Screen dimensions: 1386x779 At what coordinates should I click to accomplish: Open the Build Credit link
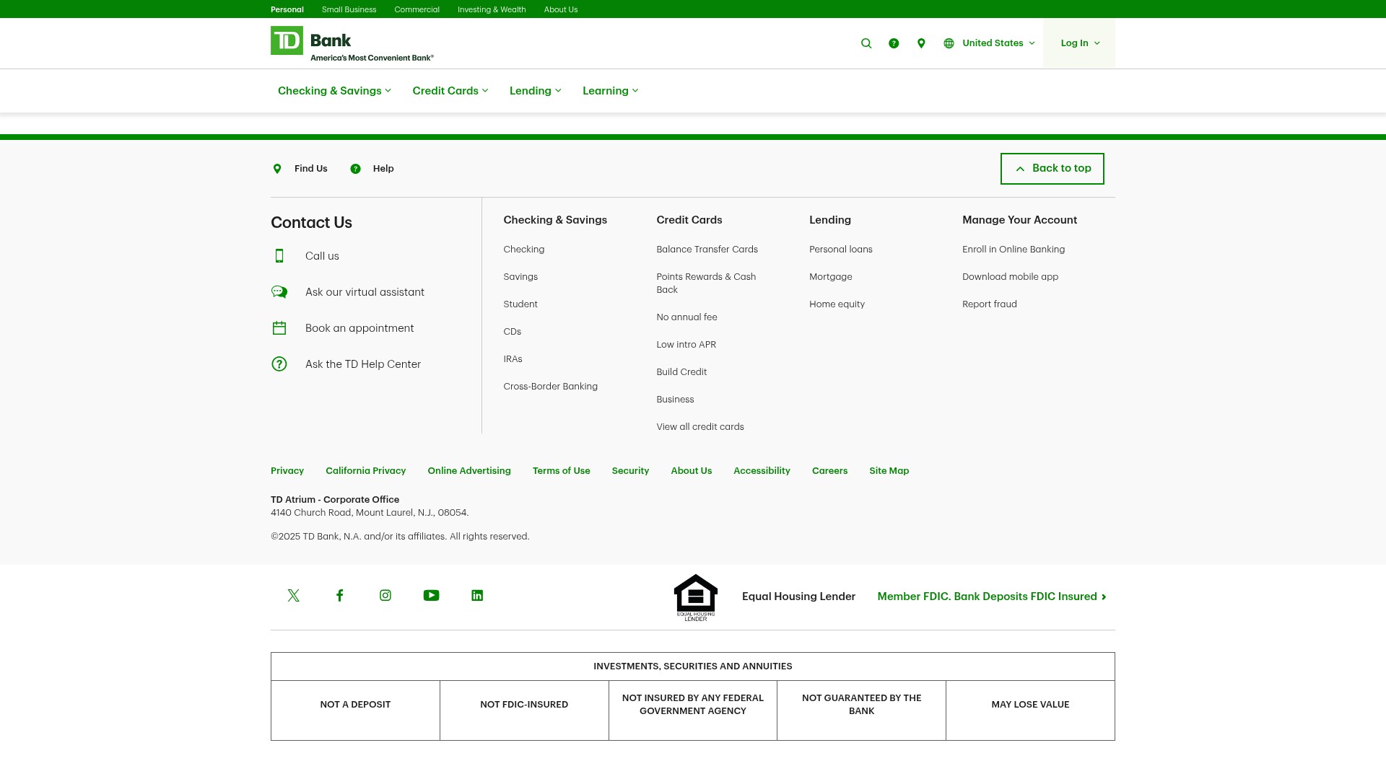(681, 372)
